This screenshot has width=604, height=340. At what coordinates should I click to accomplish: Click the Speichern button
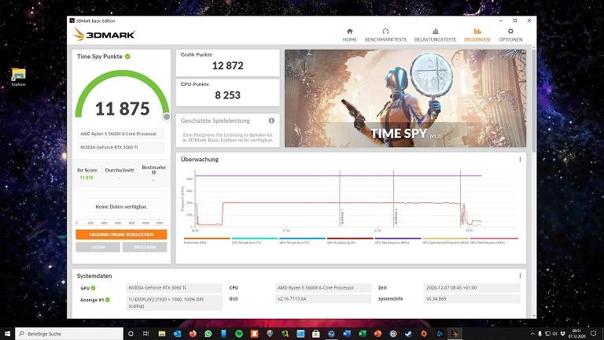(145, 247)
